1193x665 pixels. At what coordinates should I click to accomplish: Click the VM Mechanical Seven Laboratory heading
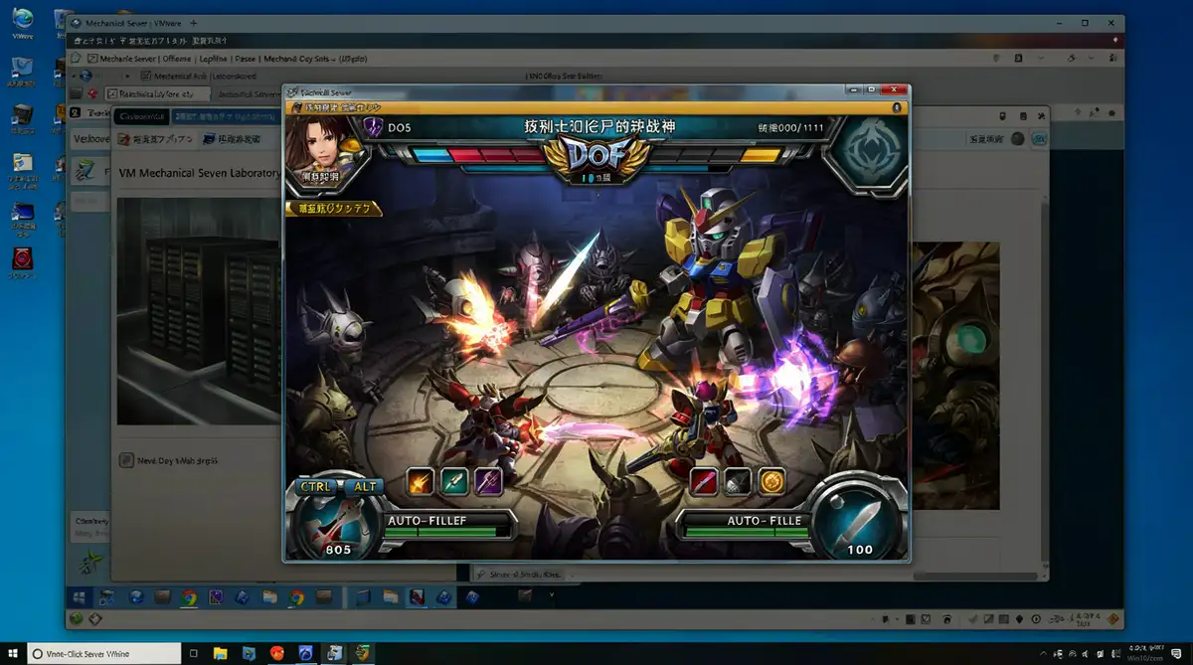[200, 173]
